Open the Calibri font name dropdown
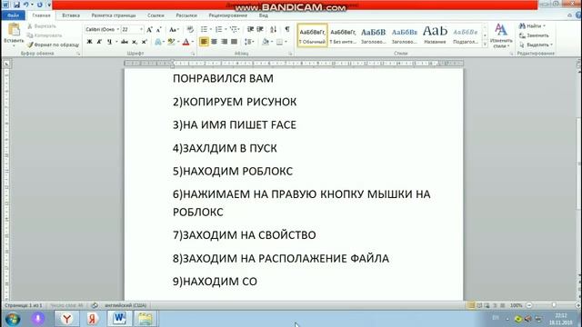The image size is (582, 327). 118,29
